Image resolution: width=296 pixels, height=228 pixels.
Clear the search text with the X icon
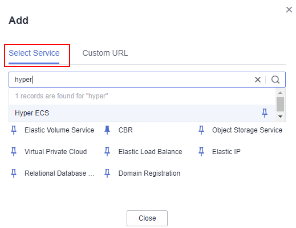coord(258,80)
